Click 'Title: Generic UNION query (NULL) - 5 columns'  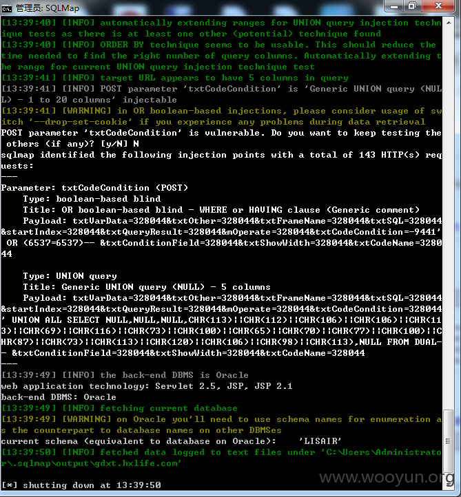tap(147, 287)
